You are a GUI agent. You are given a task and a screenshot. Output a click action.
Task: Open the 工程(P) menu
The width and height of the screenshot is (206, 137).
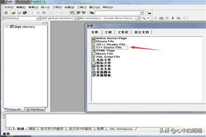tap(57, 7)
